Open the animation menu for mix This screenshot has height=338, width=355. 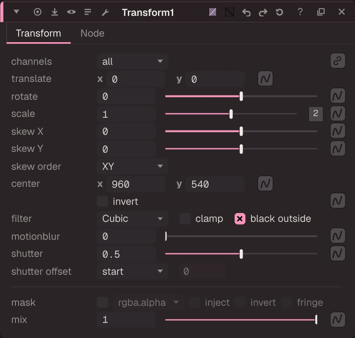[338, 319]
